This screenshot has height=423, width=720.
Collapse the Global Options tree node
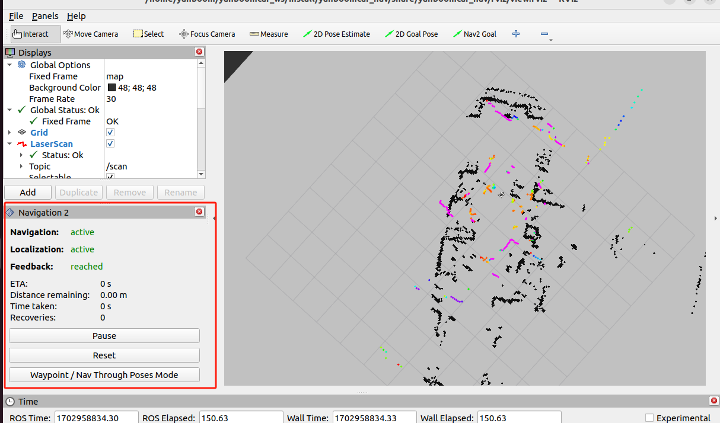click(x=9, y=65)
